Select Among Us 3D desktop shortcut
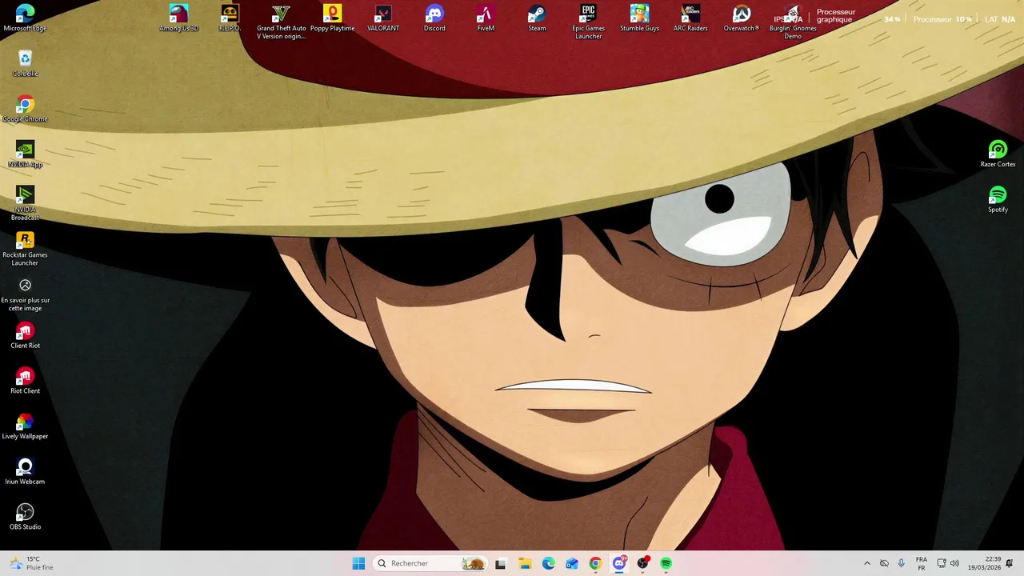The height and width of the screenshot is (576, 1024). 178,18
